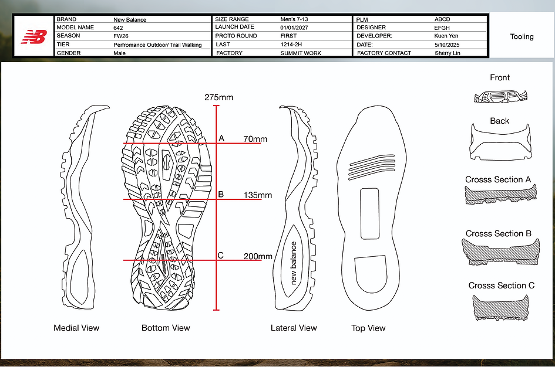Click the heel pad shape on top view
This screenshot has height=367, width=555.
click(371, 274)
